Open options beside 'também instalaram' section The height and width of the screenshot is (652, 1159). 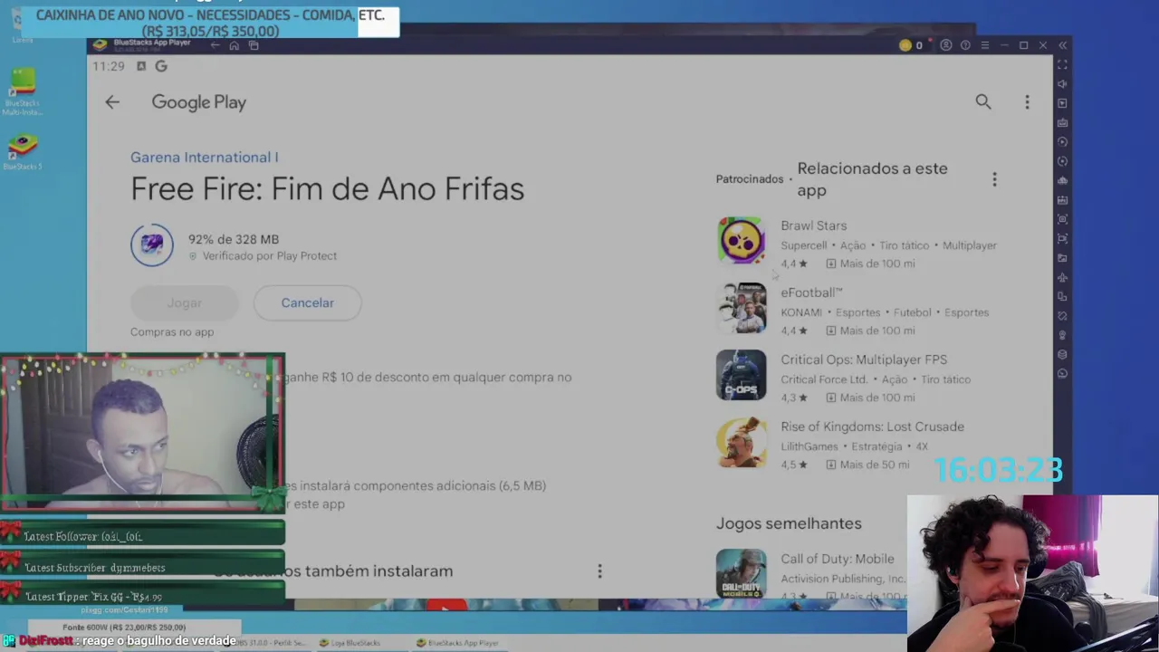click(x=599, y=570)
